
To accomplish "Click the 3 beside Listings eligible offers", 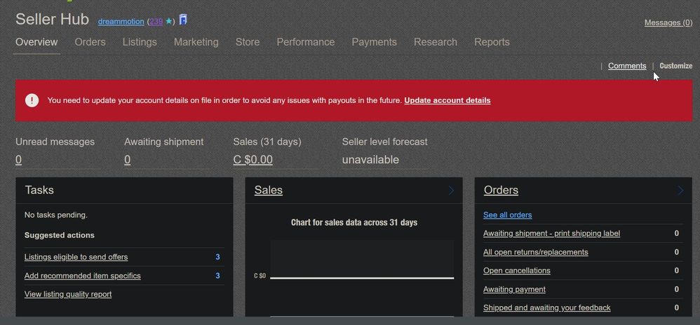I will pos(217,257).
